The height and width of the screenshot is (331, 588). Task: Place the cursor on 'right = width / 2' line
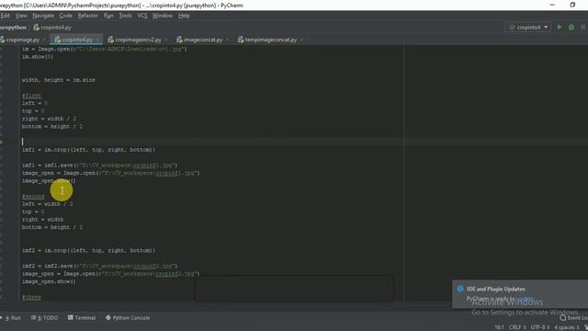tap(49, 119)
